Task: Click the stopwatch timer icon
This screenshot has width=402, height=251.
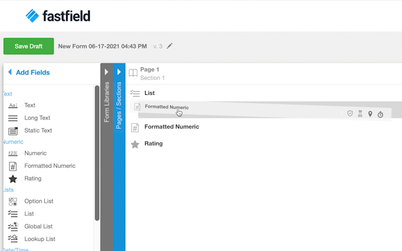Action: [x=381, y=114]
